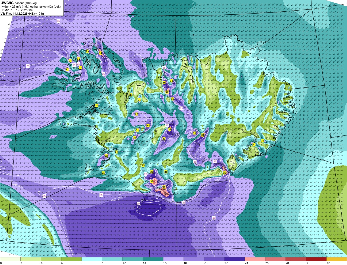Click the yellow '29' gust label in the Westfjords
The image size is (347, 265).
(x=87, y=51)
